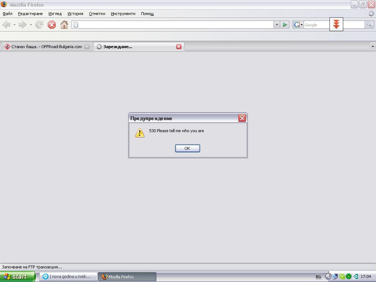Open the Forward history dropdown arrow
The image size is (376, 282).
[31, 25]
